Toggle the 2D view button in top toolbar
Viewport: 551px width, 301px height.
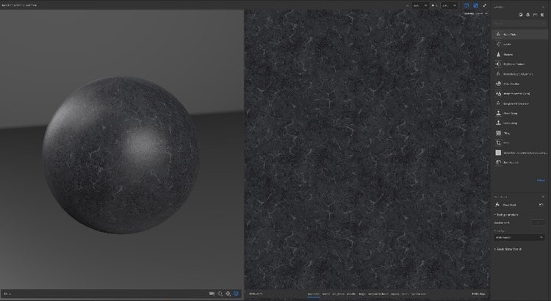[475, 5]
